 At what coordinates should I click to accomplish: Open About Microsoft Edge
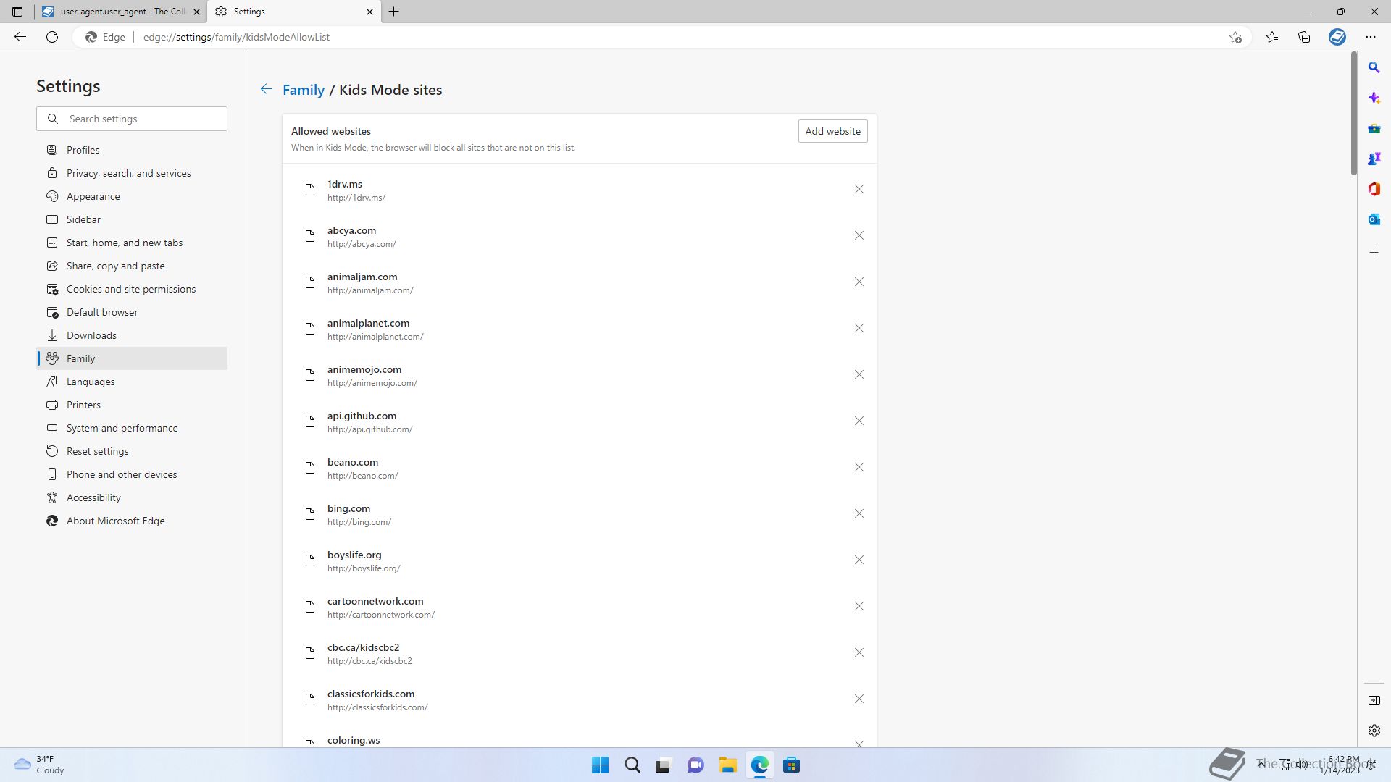click(132, 521)
